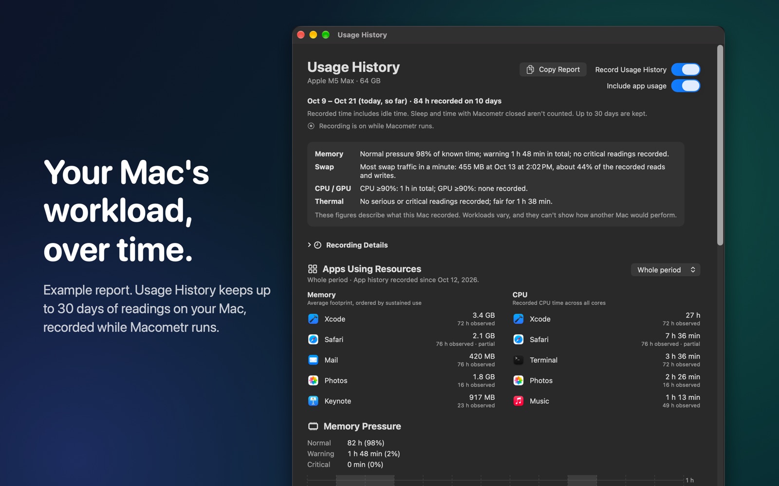Viewport: 779px width, 486px height.
Task: Click the Usage History window scrollbar
Action: [x=720, y=146]
